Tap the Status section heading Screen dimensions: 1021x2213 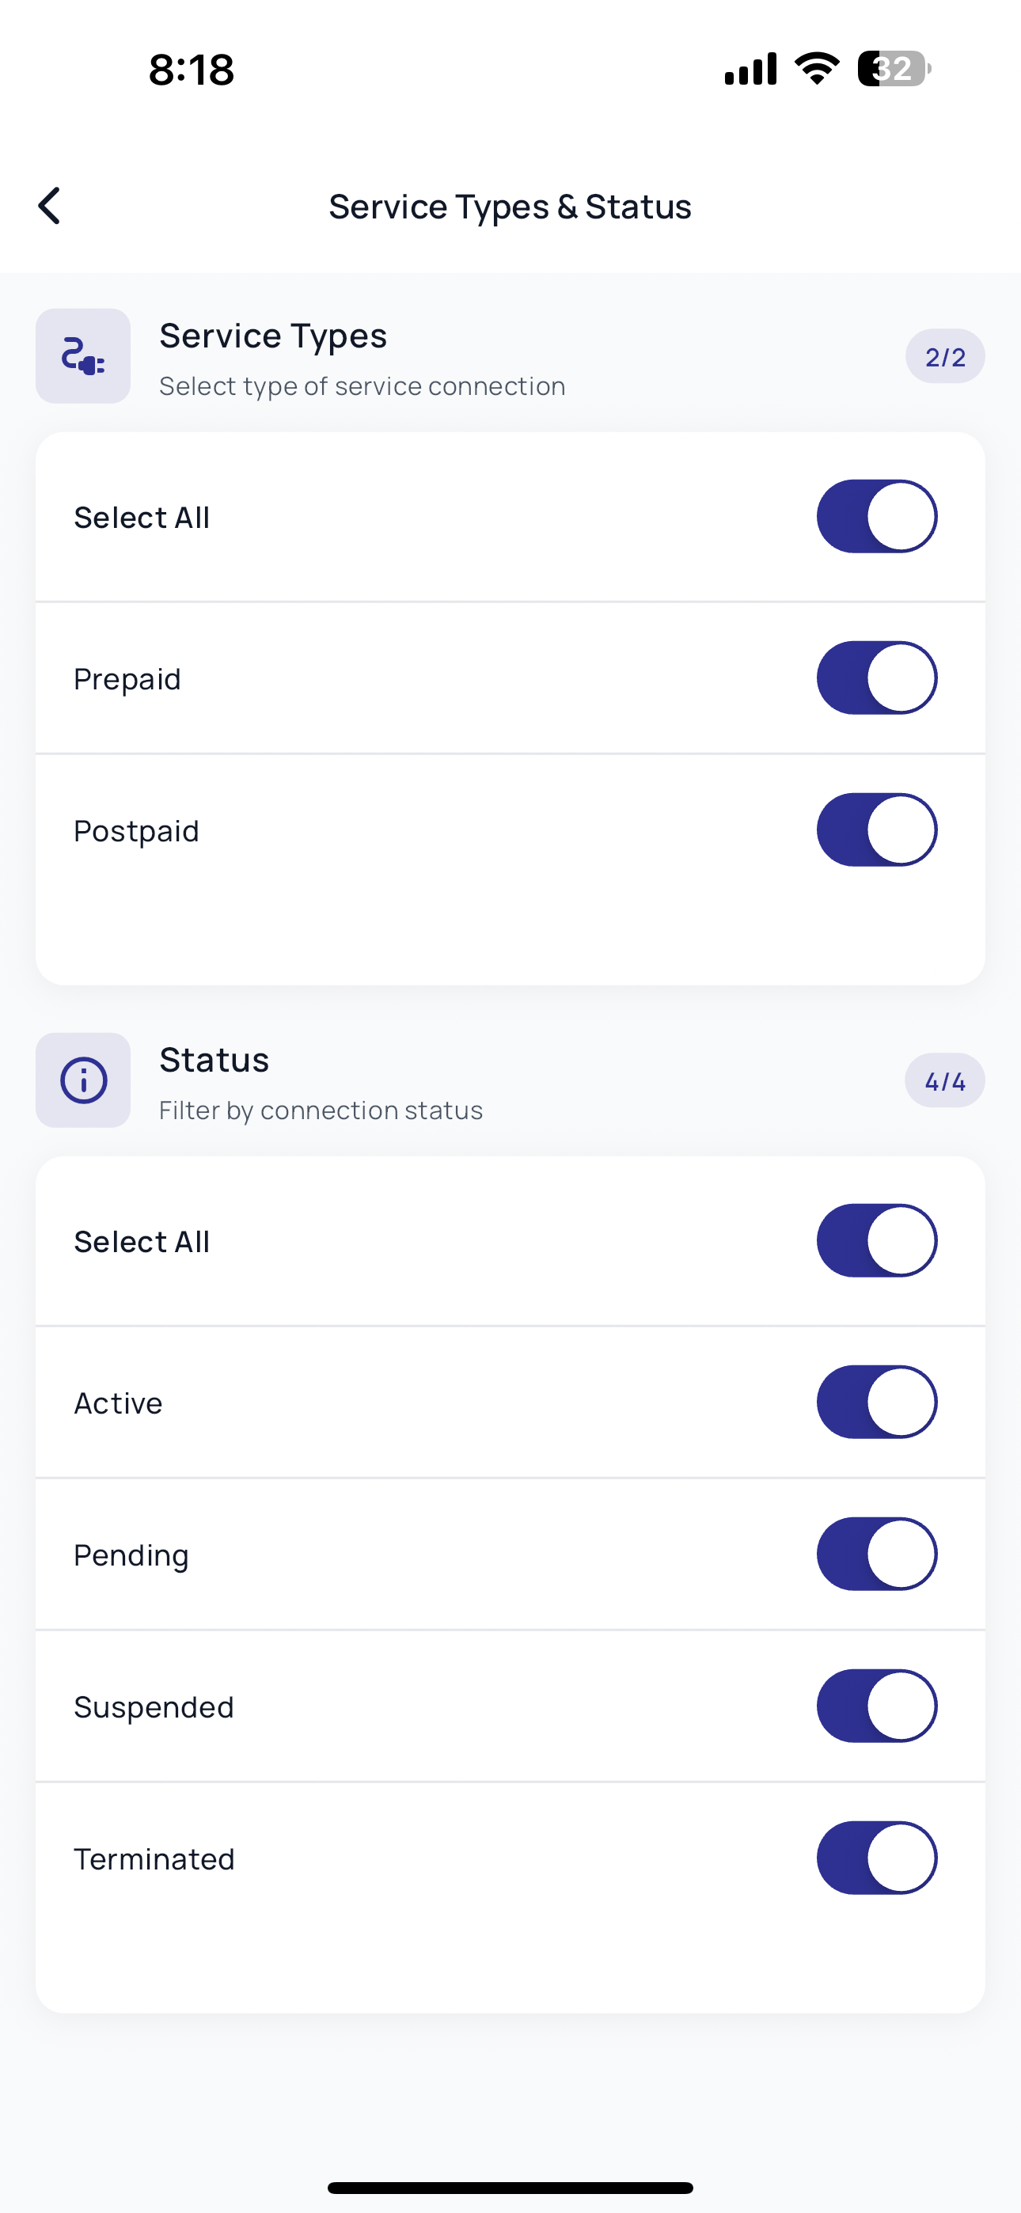pyautogui.click(x=214, y=1060)
